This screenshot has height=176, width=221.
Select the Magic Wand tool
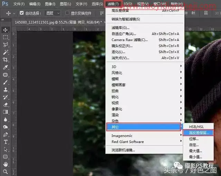pyautogui.click(x=6, y=52)
